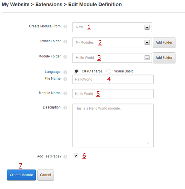This screenshot has height=189, width=185.
Task: Click info icon next to Owner Folder
Action: [x=65, y=42]
